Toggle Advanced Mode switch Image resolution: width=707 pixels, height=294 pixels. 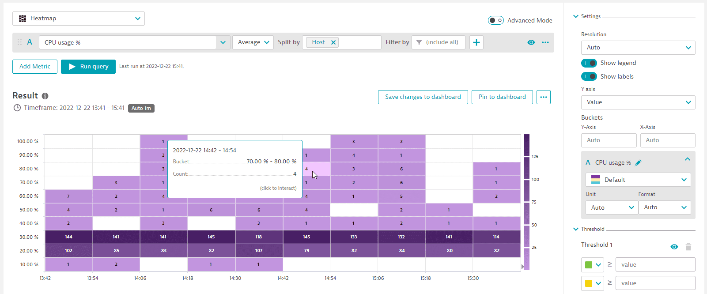coord(495,20)
